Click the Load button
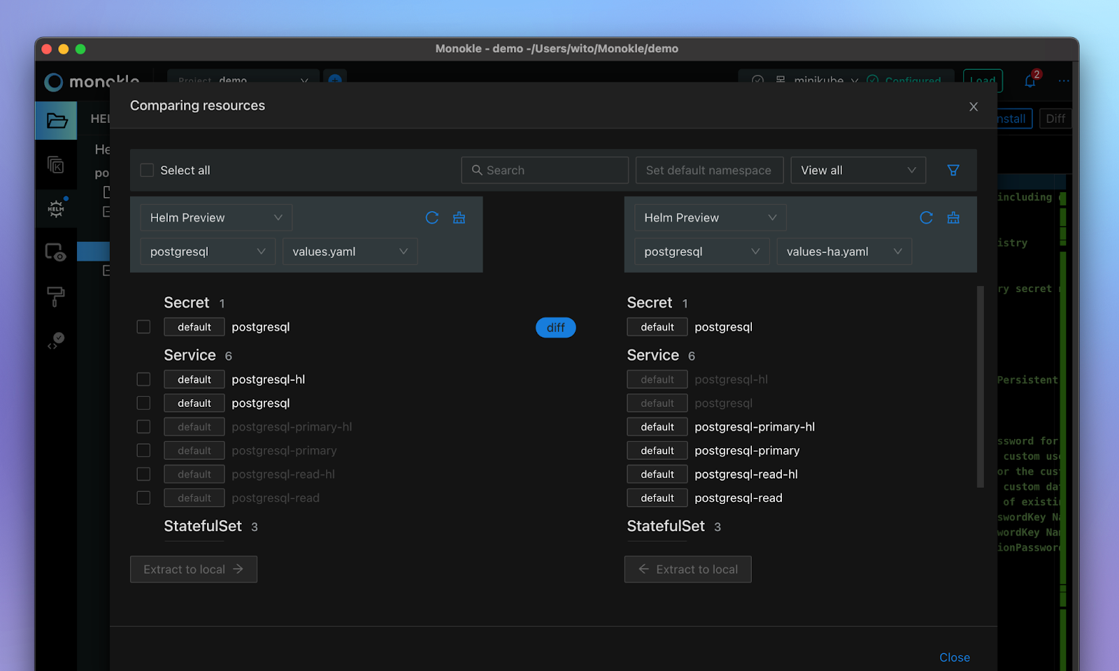 click(x=983, y=80)
